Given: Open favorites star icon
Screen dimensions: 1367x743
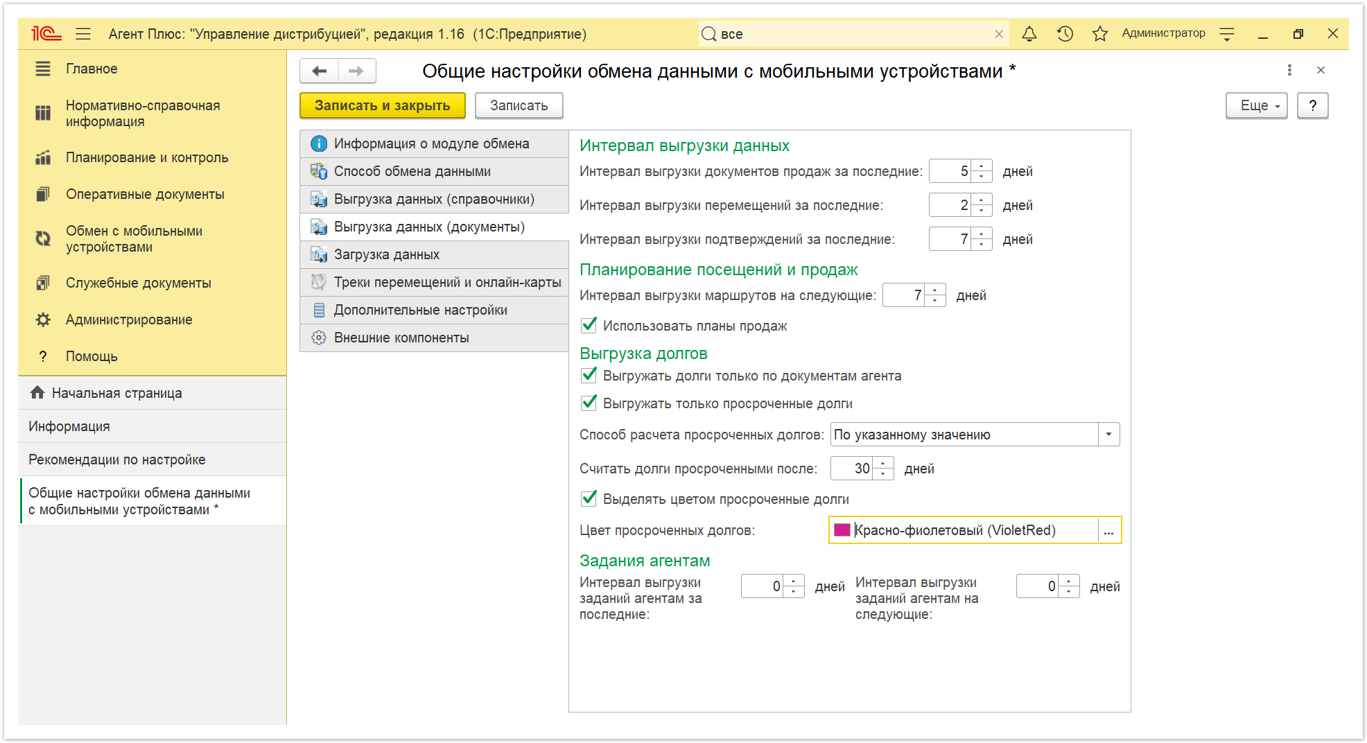Looking at the screenshot, I should (1100, 33).
